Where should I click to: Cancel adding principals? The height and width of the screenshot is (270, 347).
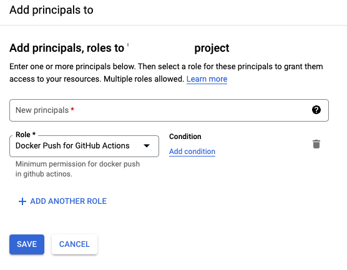74,244
